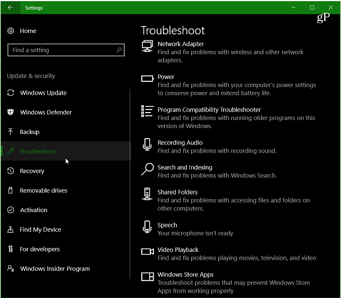Open Program Compatibility Troubleshooter

229,118
